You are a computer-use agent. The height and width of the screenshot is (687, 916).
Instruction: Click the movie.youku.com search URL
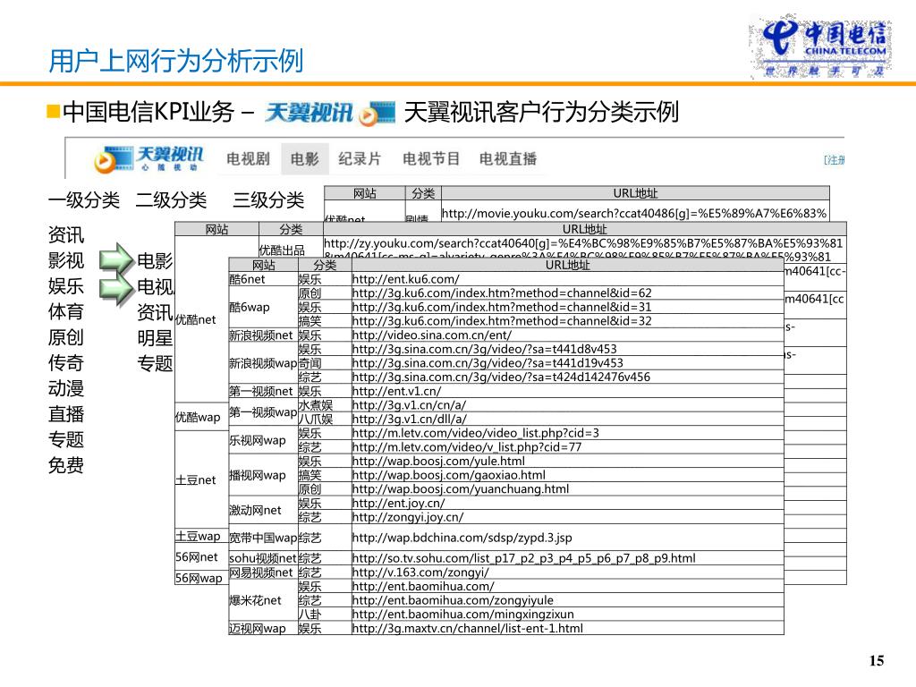pos(634,213)
